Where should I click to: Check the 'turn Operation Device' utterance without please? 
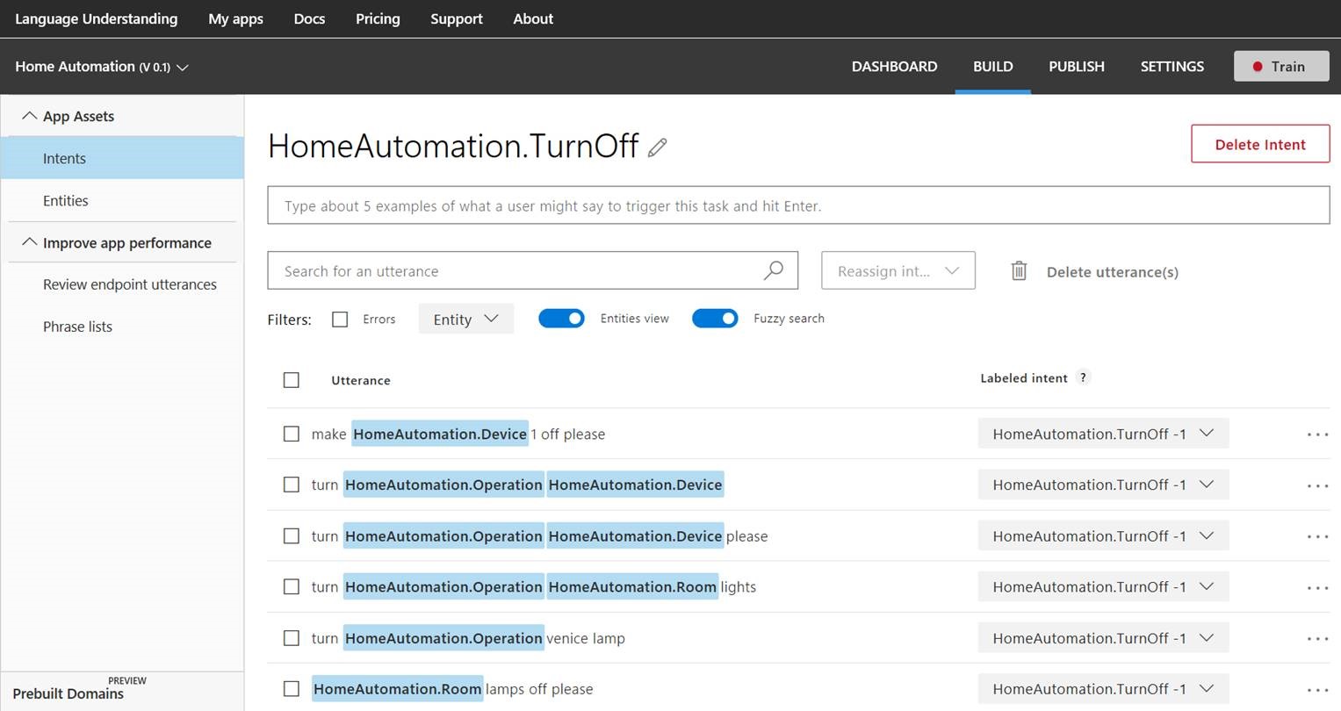coord(292,485)
